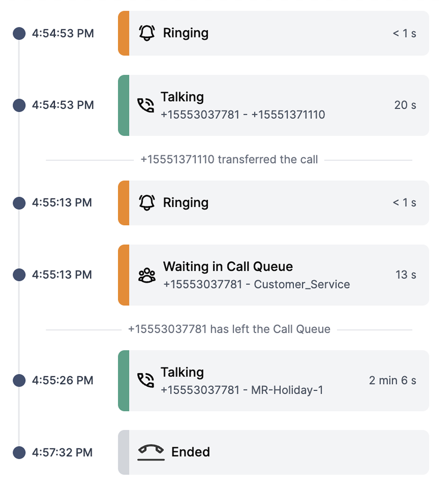The width and height of the screenshot is (439, 488).
Task: Click the 2 min 6 s duration label
Action: (x=392, y=380)
